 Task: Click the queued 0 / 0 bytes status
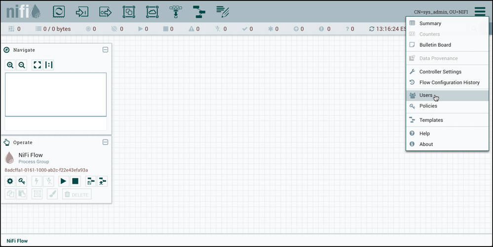(53, 29)
